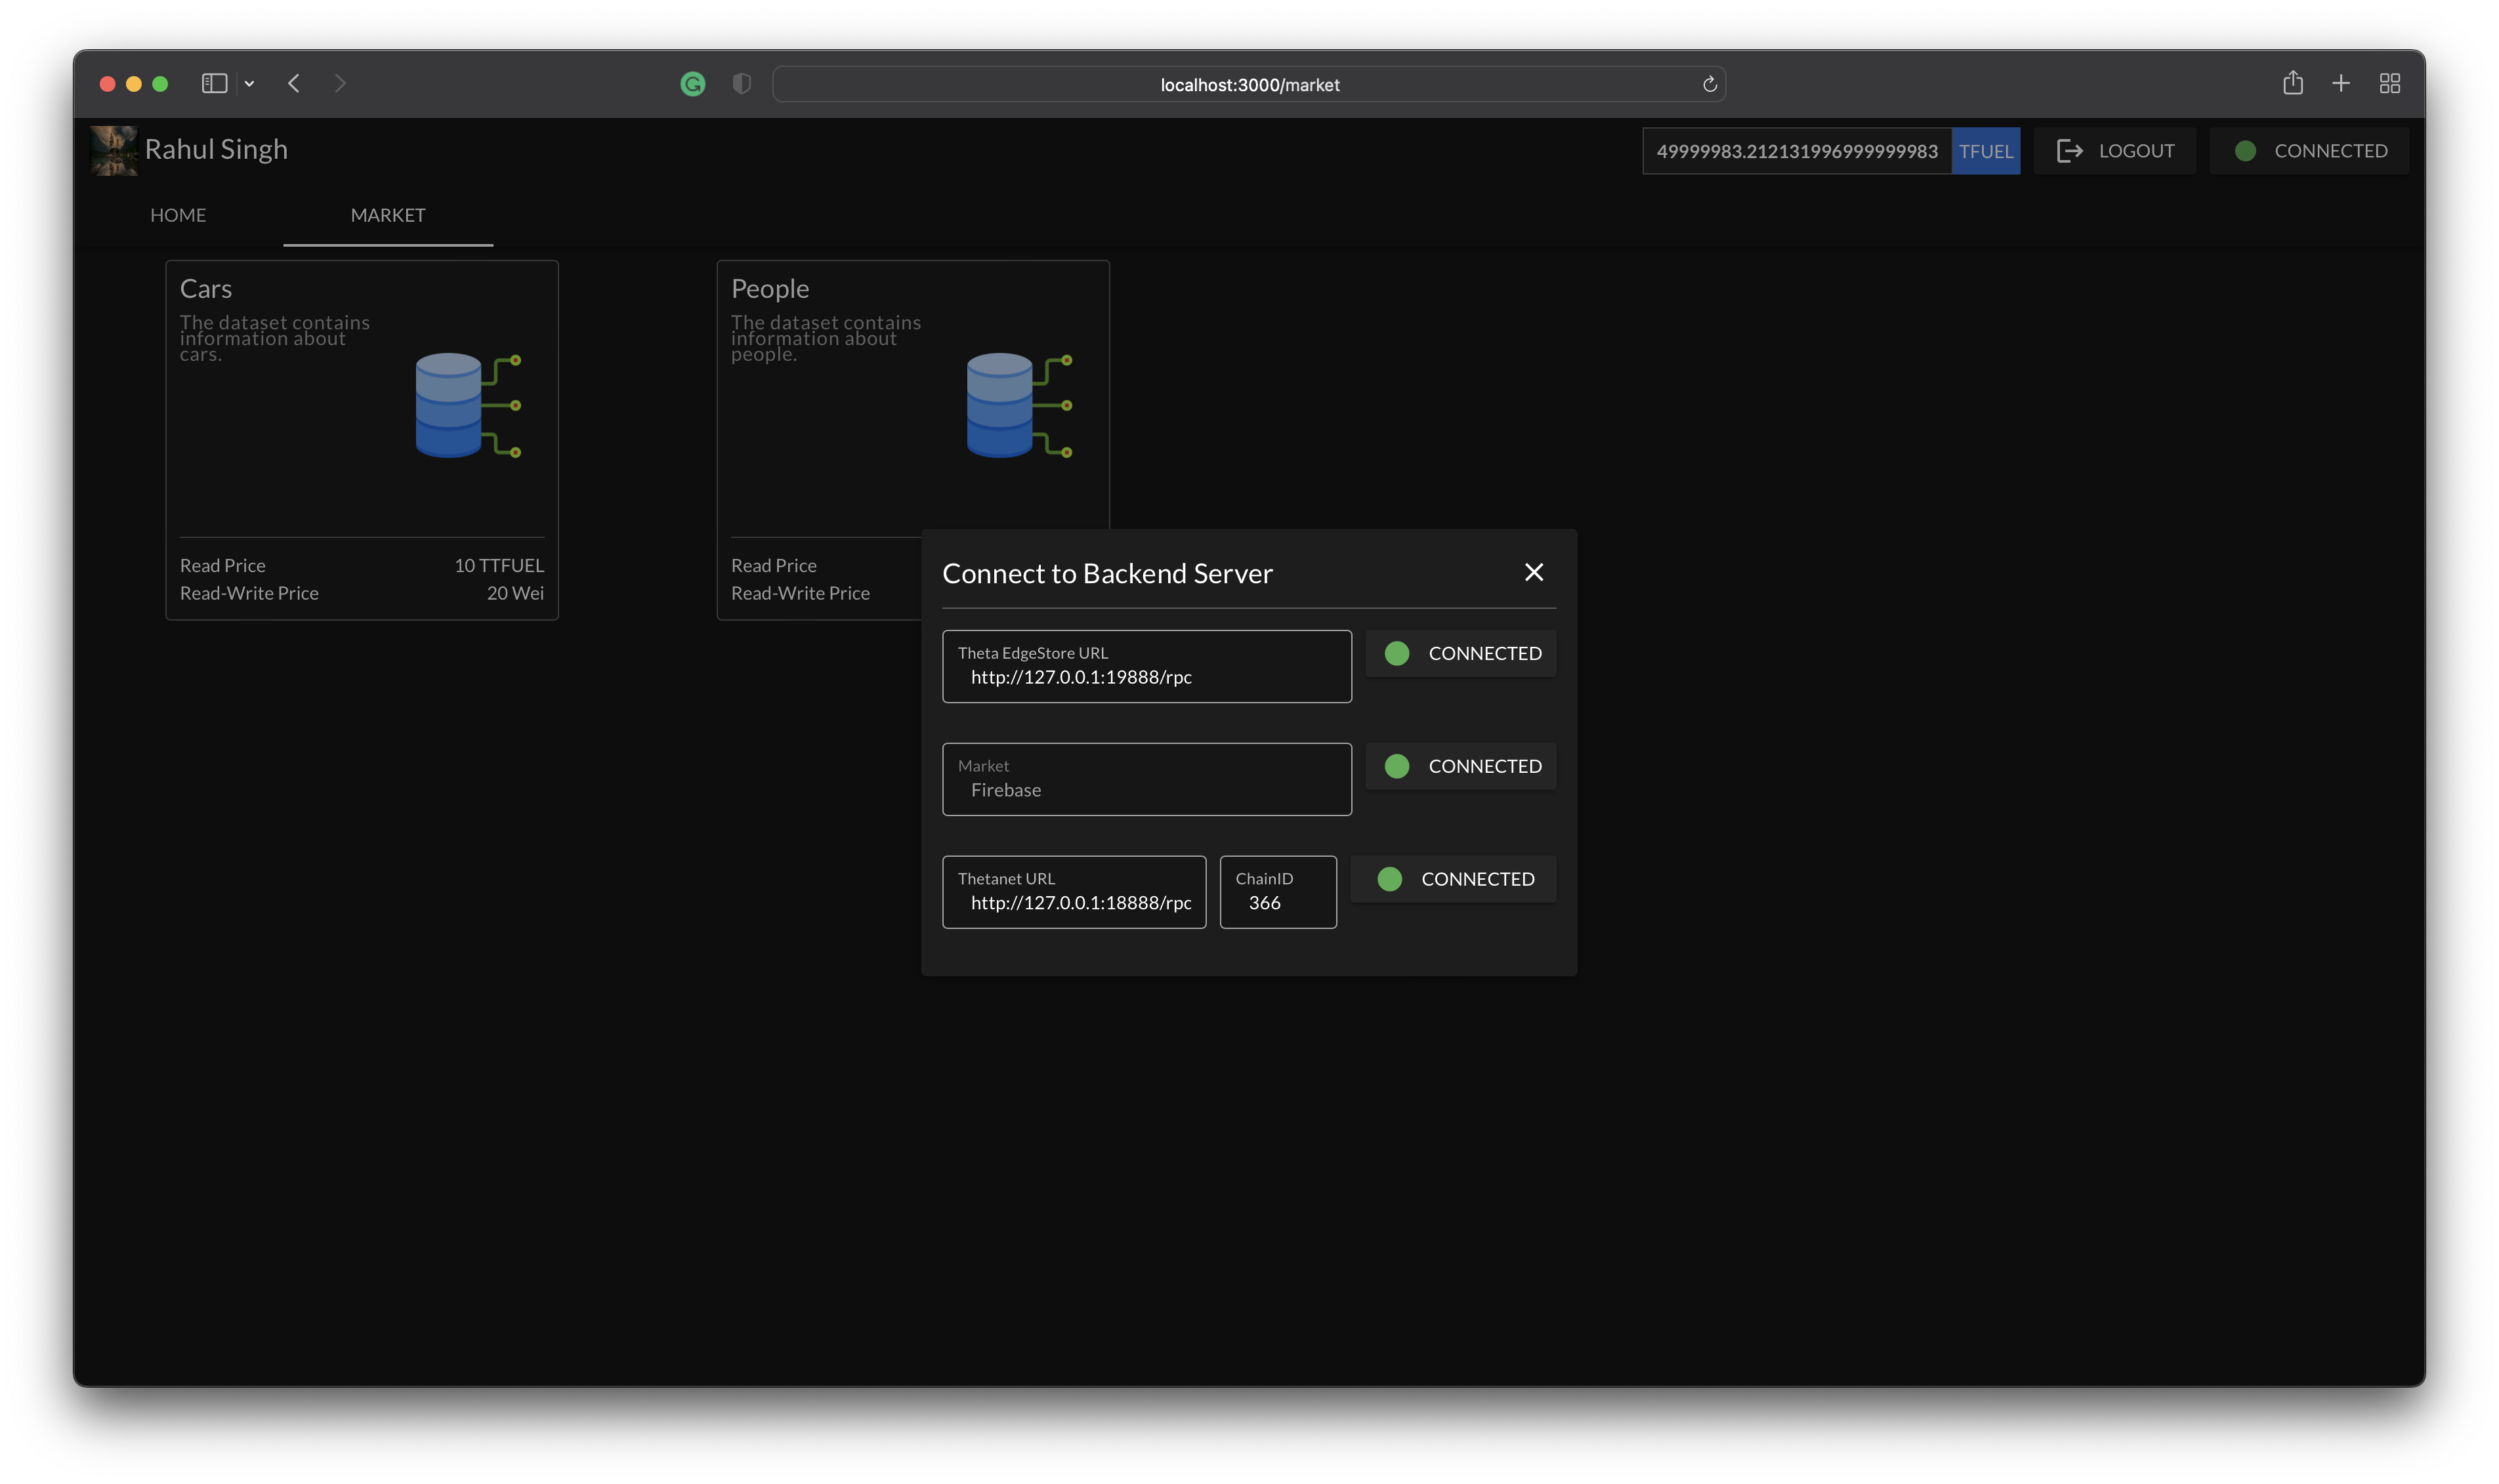The height and width of the screenshot is (1484, 2499).
Task: Close the Connect to Backend Server dialog
Action: (x=1533, y=572)
